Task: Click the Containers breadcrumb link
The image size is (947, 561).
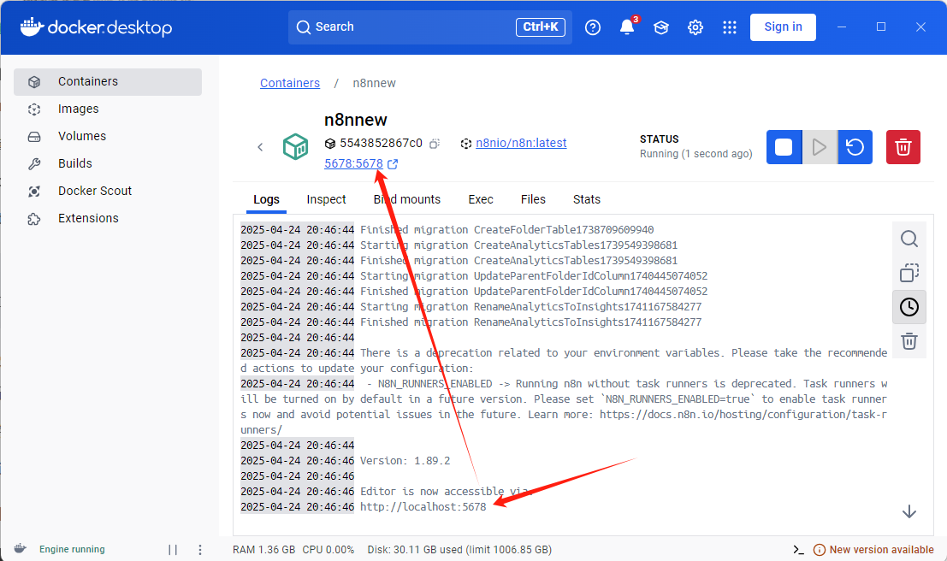Action: click(290, 83)
